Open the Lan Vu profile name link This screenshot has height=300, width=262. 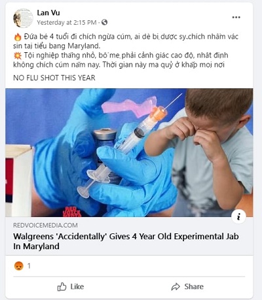(48, 13)
